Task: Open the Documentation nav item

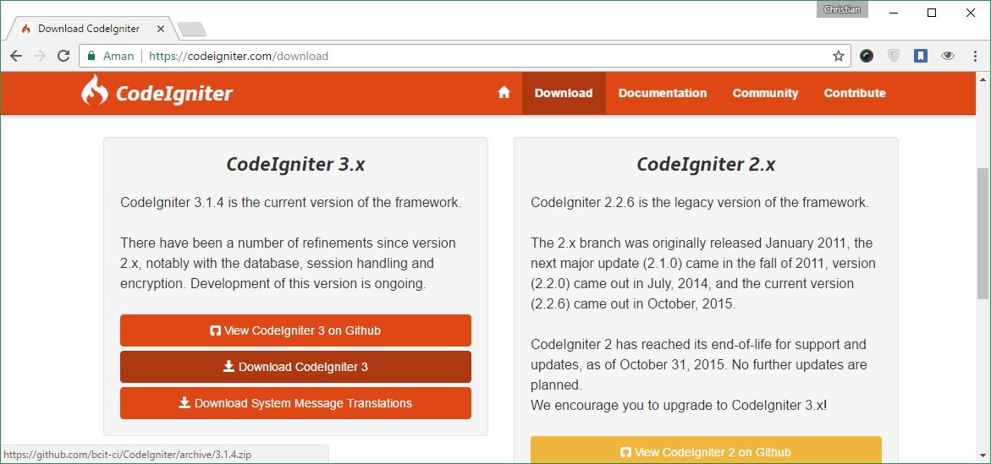Action: [663, 93]
